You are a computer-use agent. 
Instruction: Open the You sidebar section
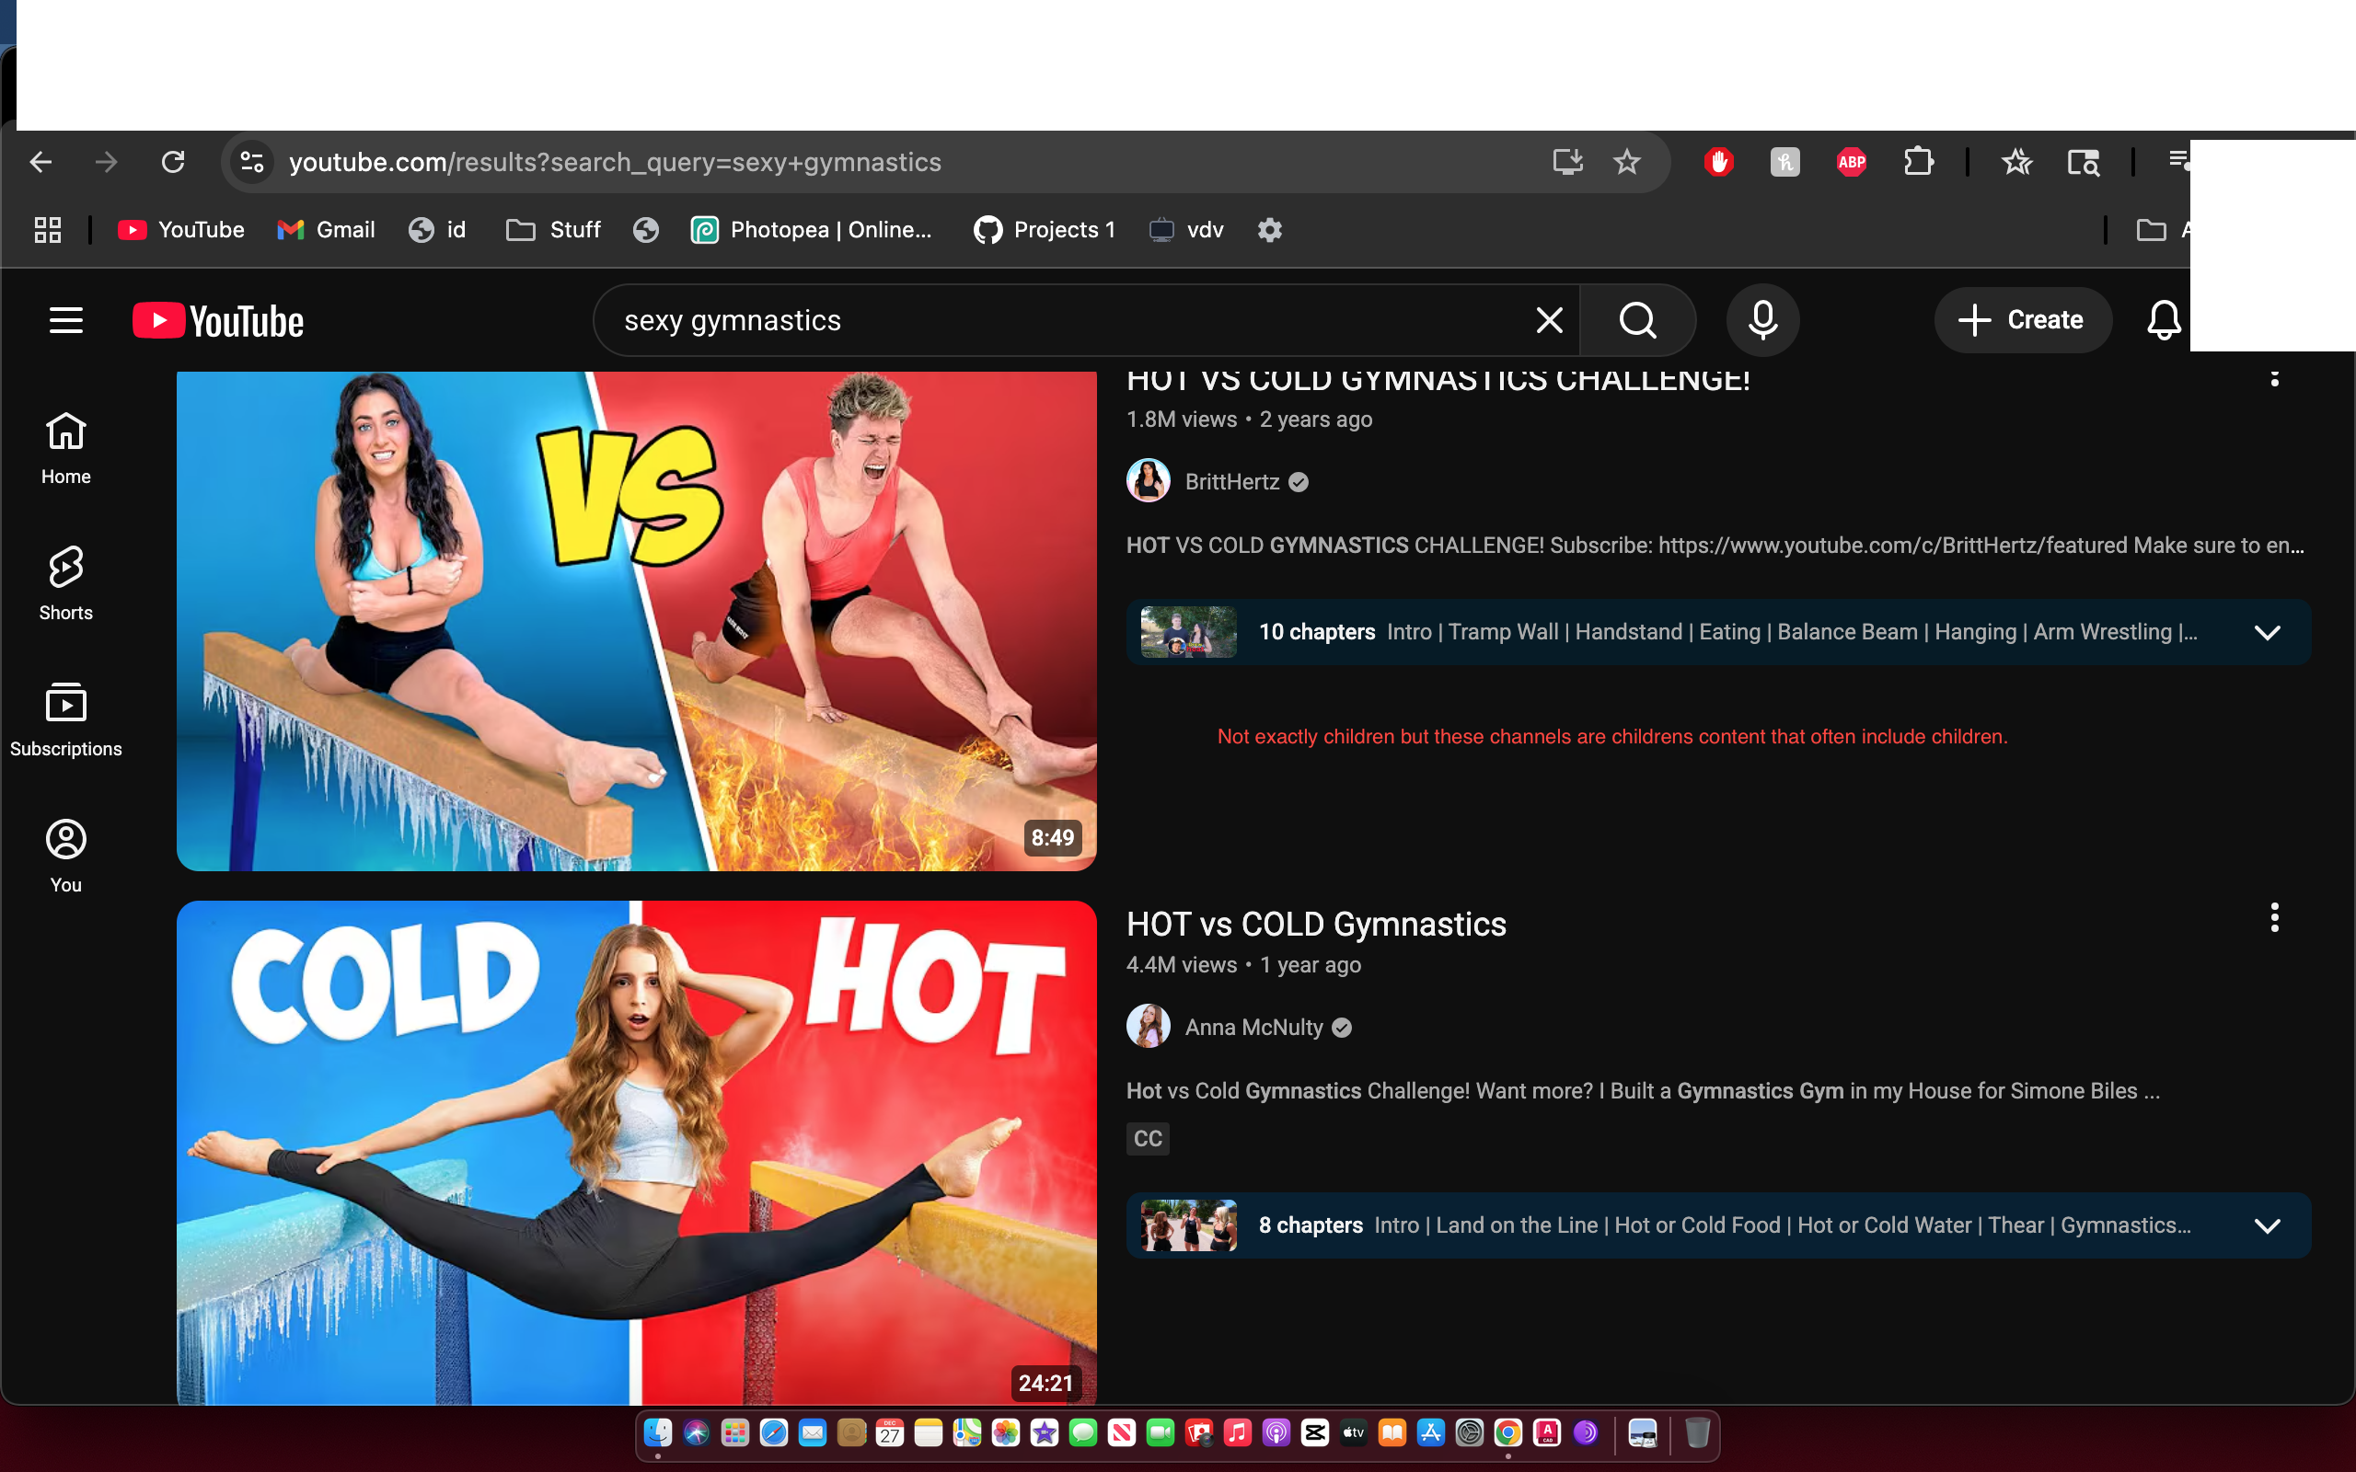coord(66,856)
